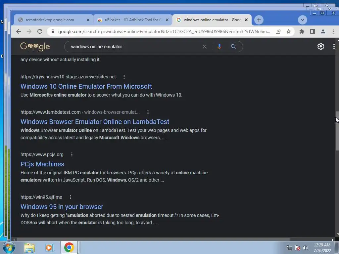339x254 pixels.
Task: Close the windows online emulator tab
Action: tap(246, 20)
